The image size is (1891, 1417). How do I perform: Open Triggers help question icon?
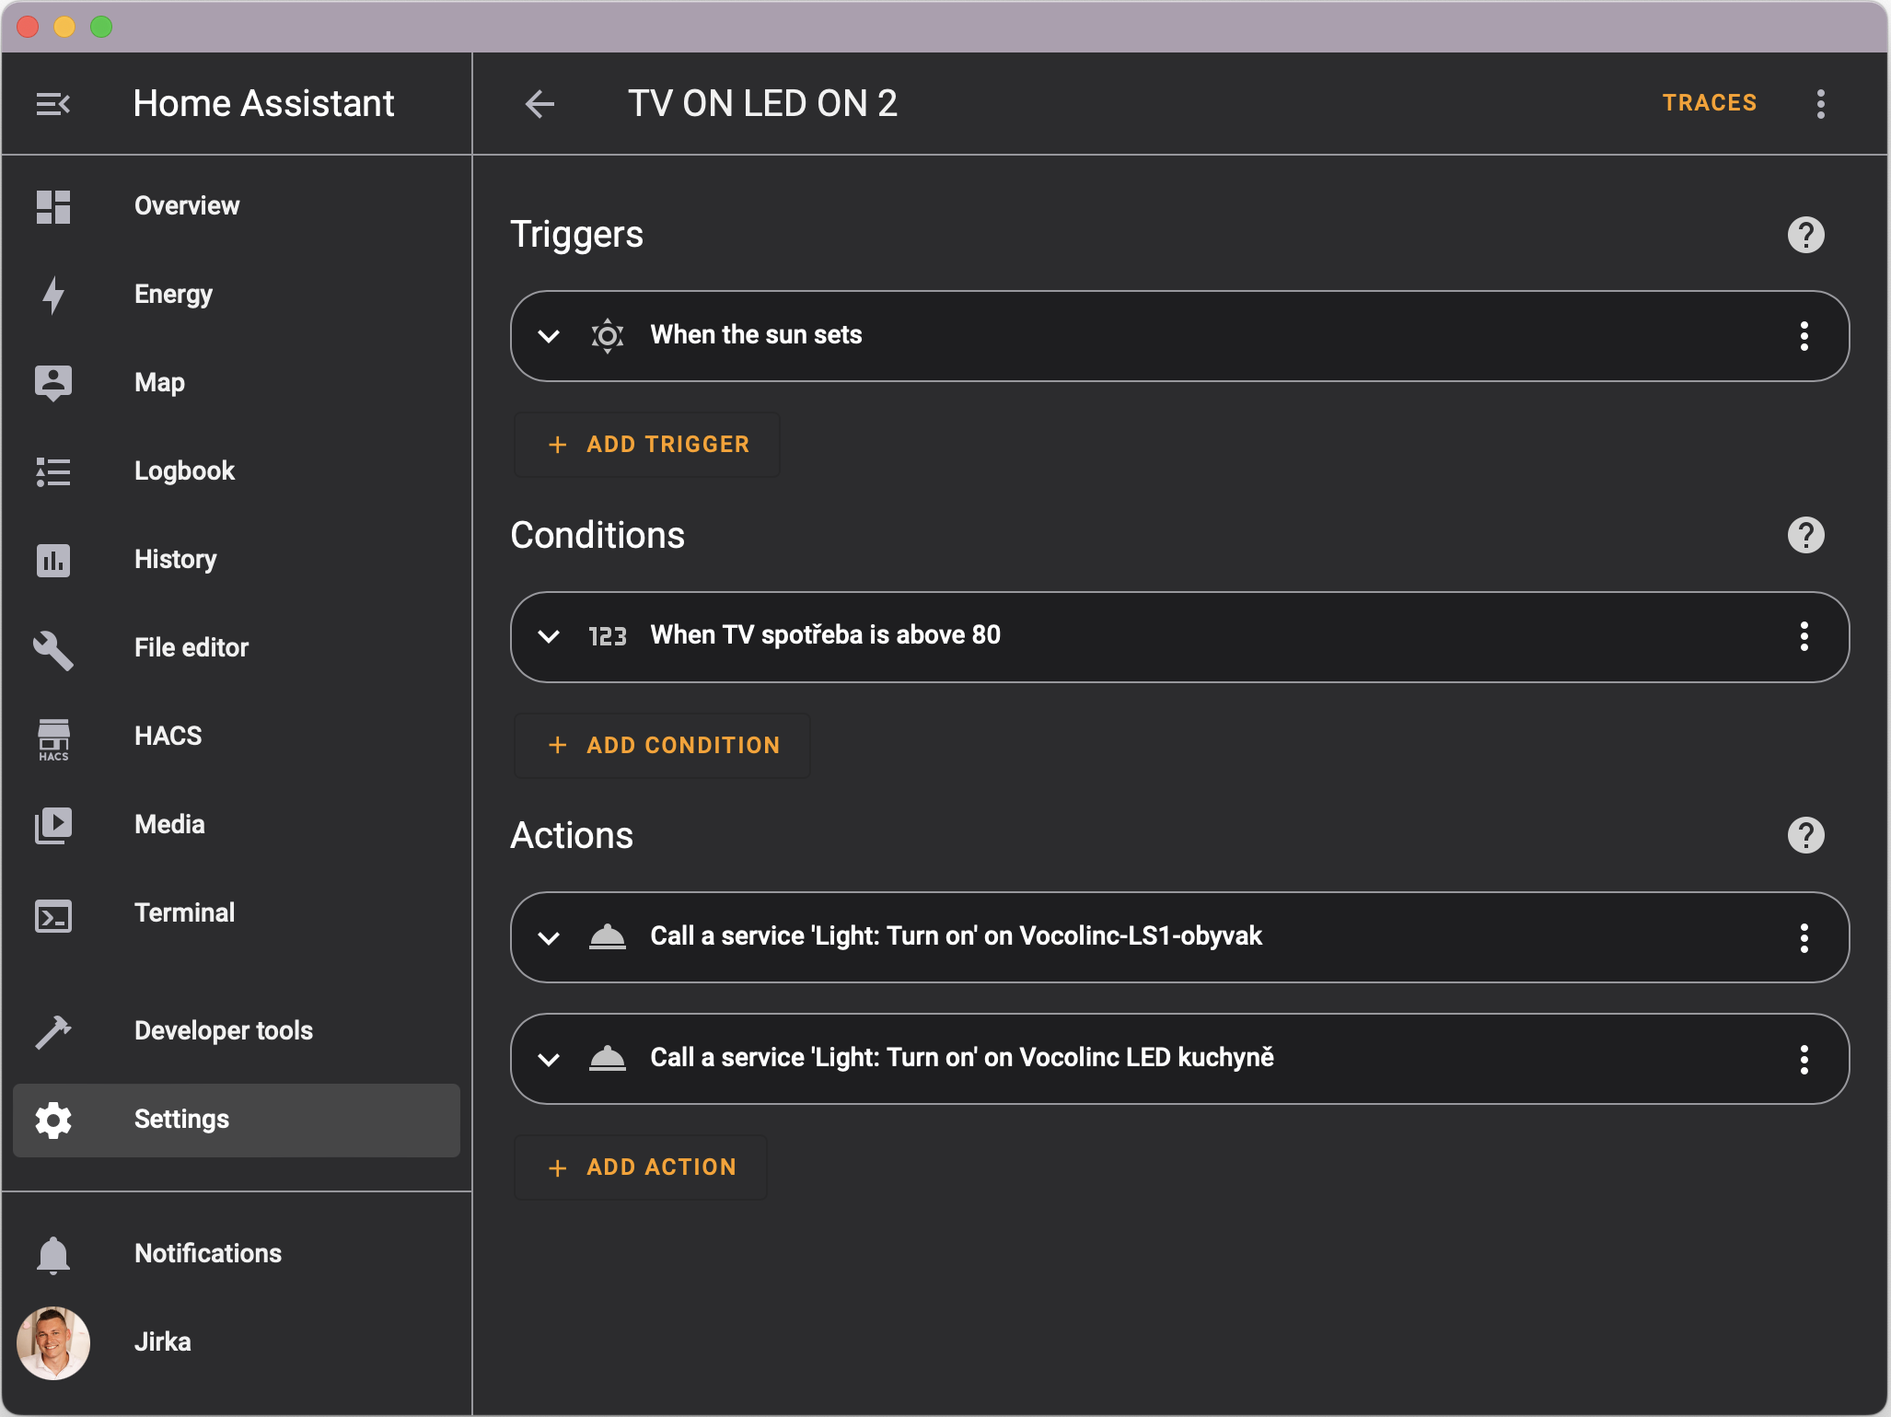[x=1804, y=235]
